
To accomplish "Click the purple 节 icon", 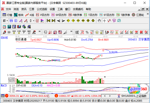I will coord(114,21).
